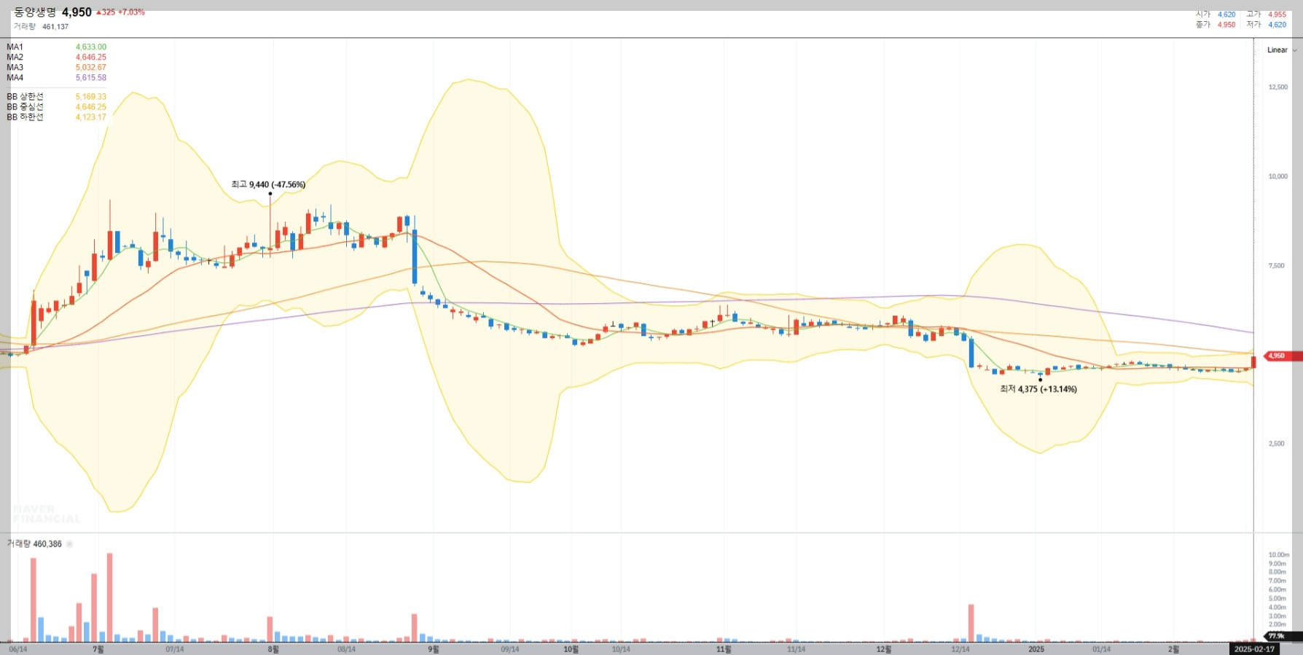The image size is (1303, 655).
Task: Click the 01/14 date on time axis
Action: [x=1101, y=649]
